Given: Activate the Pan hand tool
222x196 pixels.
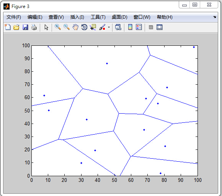Looking at the screenshot, I should pyautogui.click(x=75, y=27).
